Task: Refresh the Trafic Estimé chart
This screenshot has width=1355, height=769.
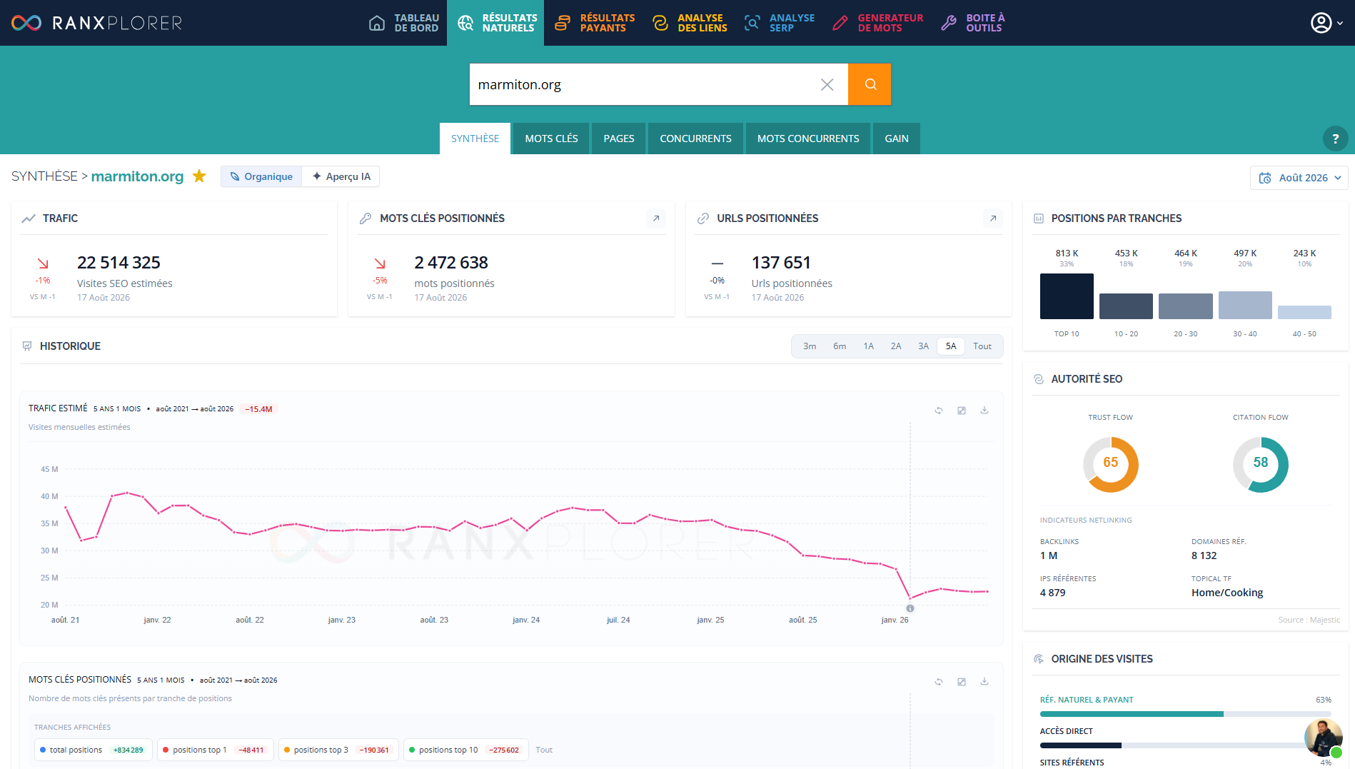Action: click(x=939, y=411)
